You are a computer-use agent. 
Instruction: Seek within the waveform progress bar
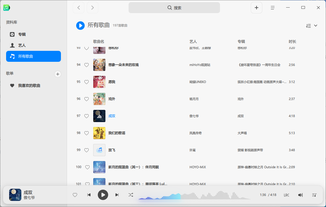(x=195, y=195)
